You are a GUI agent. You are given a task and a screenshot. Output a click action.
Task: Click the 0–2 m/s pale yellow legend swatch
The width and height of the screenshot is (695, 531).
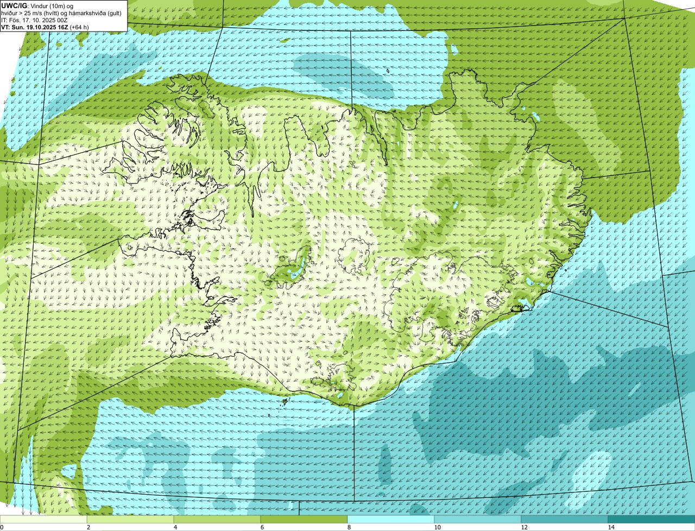pos(43,519)
